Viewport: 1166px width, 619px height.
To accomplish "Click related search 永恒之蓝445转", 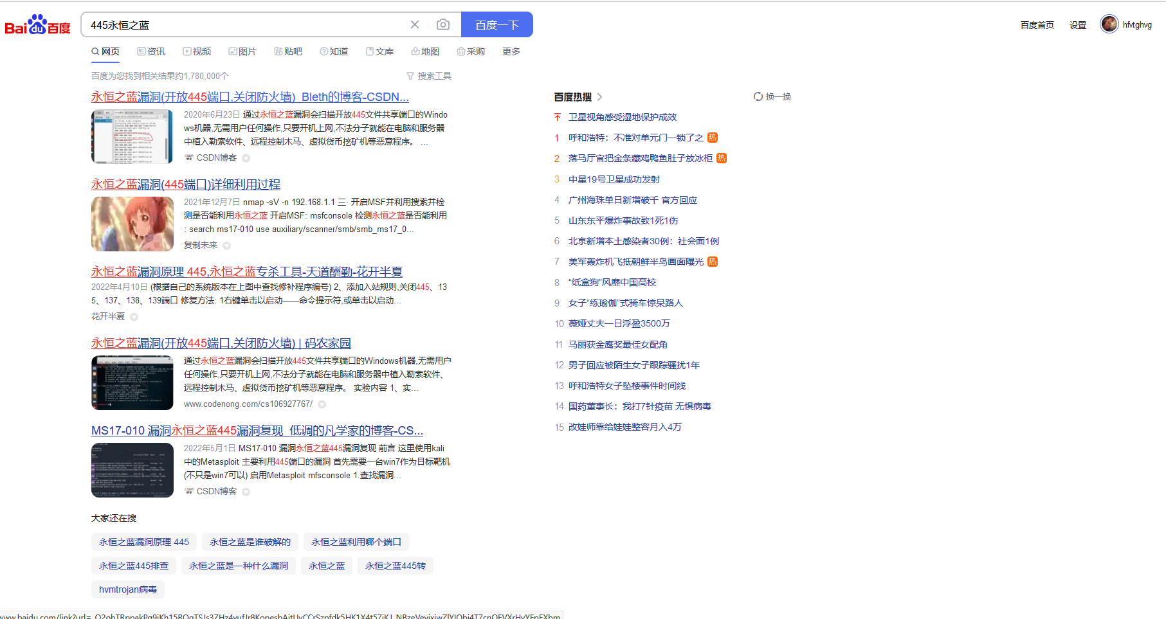I will point(396,566).
